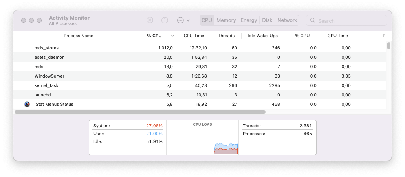Screen dimensions: 405x177
Task: Click the 1.012,0 % CPU value
Action: (165, 48)
